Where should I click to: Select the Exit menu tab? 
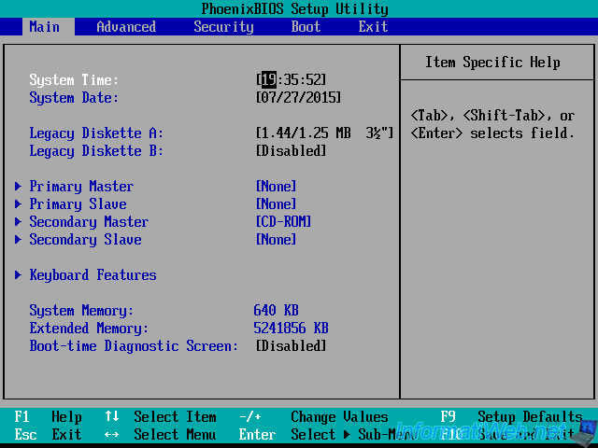point(373,27)
